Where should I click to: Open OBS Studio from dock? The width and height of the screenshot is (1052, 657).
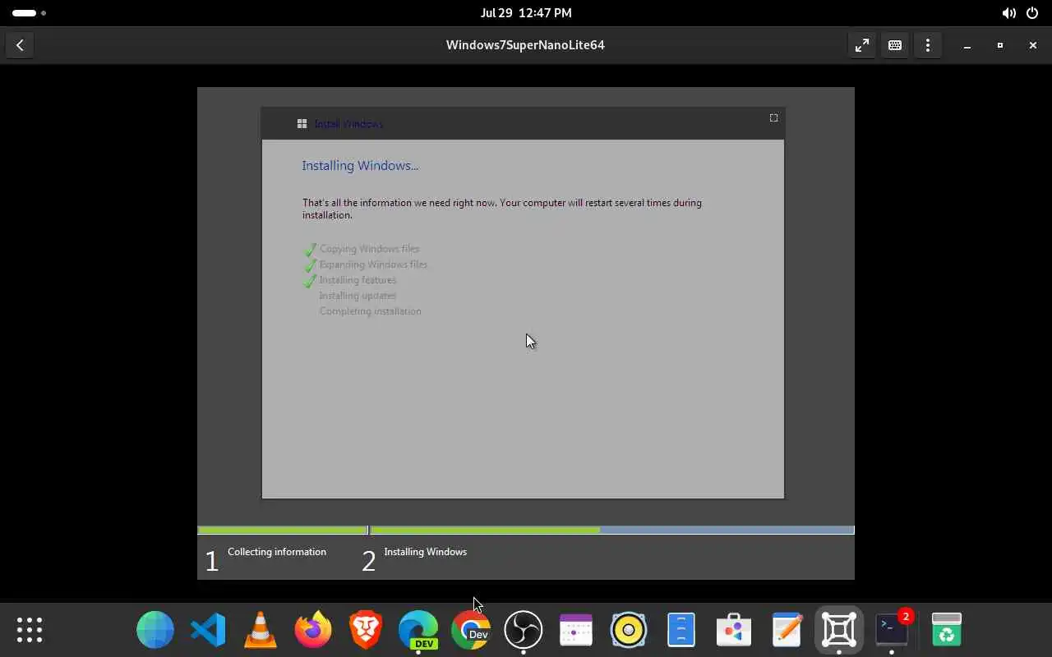pyautogui.click(x=524, y=630)
